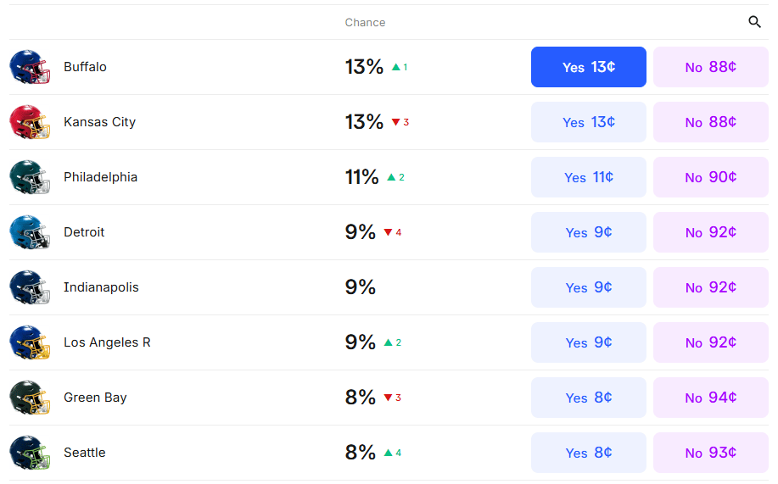Click the Chance column header
This screenshot has width=778, height=484.
coord(365,22)
